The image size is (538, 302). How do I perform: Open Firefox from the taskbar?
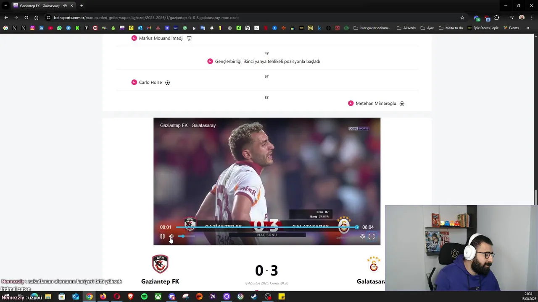tap(103, 297)
